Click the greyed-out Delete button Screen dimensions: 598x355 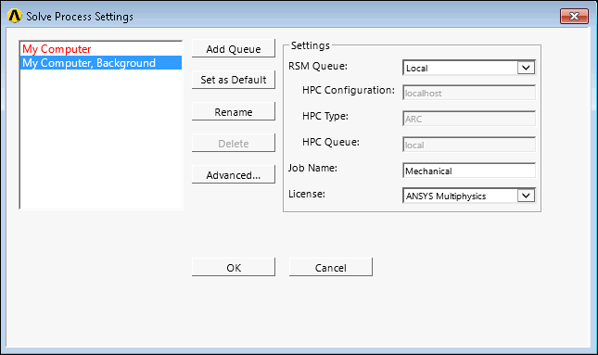click(x=234, y=144)
